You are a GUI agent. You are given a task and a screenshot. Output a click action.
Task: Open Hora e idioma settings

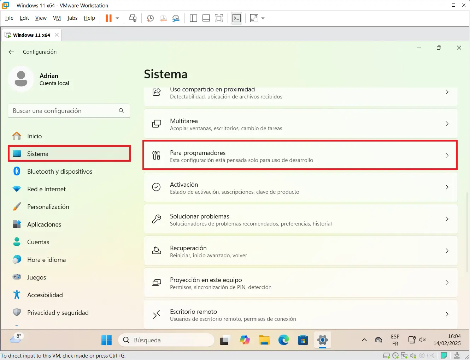coord(69,260)
